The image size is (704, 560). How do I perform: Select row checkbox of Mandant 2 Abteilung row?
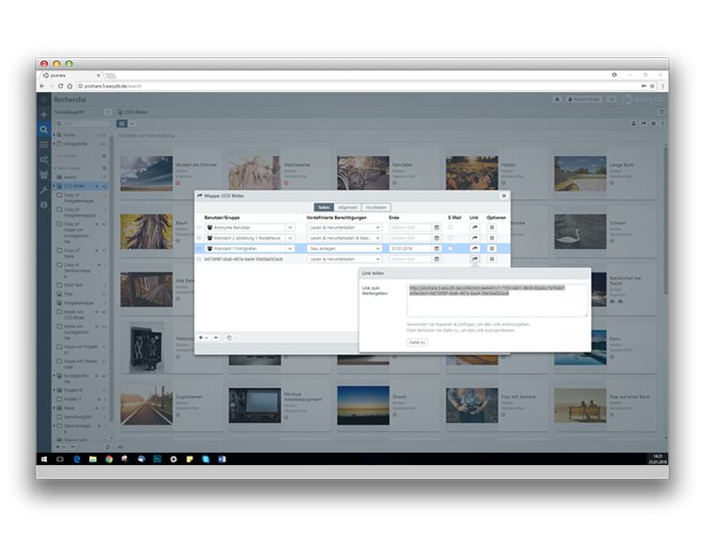(x=199, y=238)
